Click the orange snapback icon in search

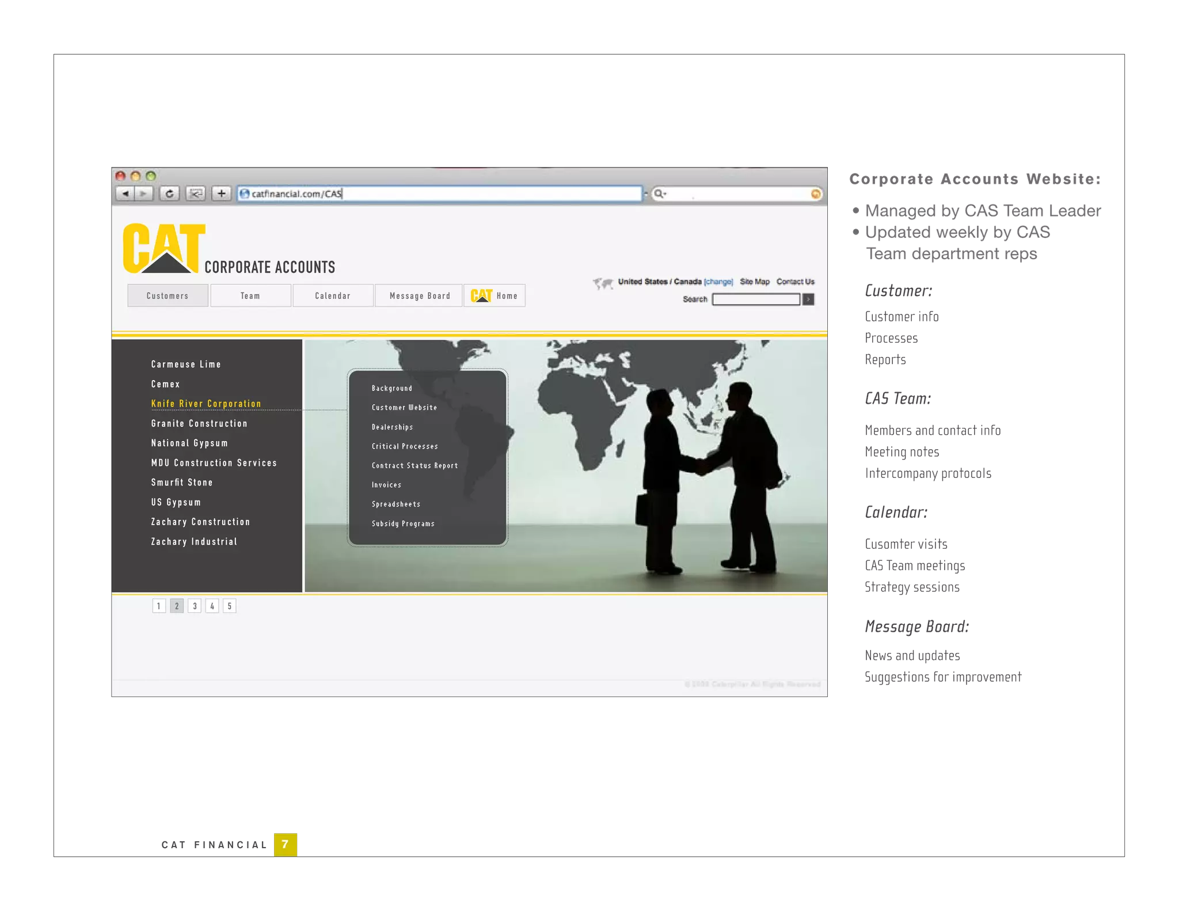[815, 194]
